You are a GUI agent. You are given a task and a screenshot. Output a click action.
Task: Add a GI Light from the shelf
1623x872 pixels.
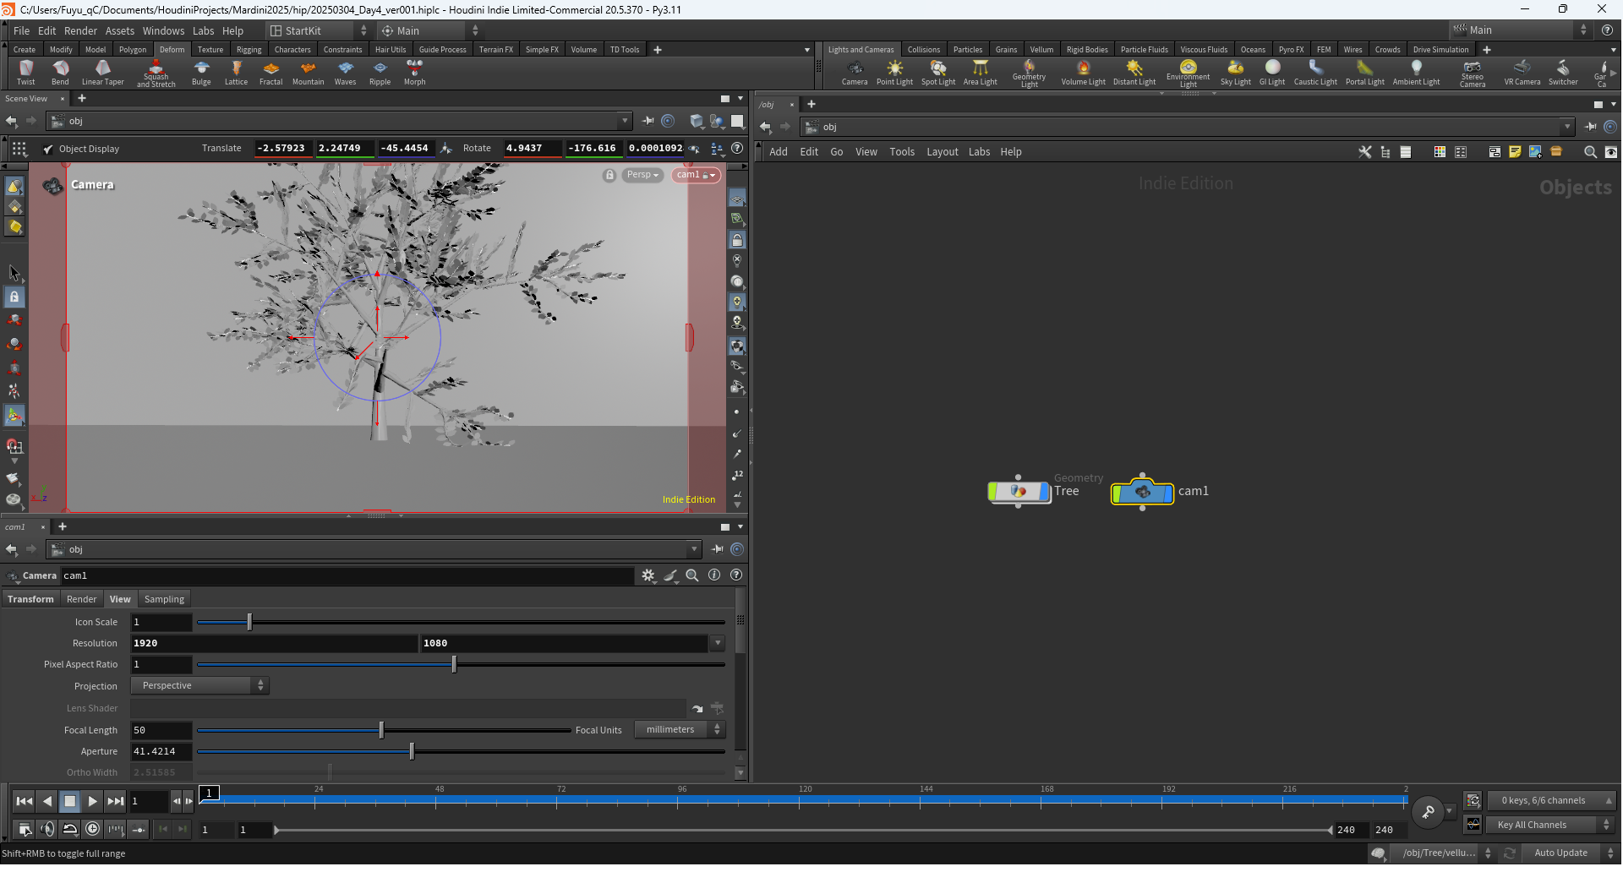(x=1272, y=73)
